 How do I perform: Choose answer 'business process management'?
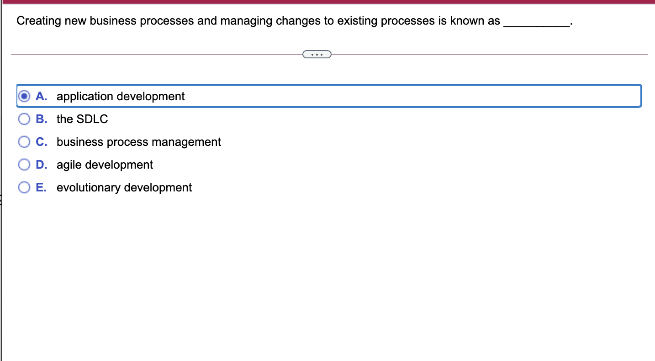point(138,142)
